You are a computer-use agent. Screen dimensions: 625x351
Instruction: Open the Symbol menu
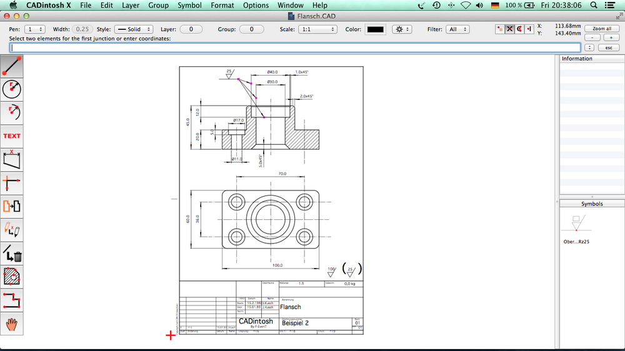[x=189, y=5]
